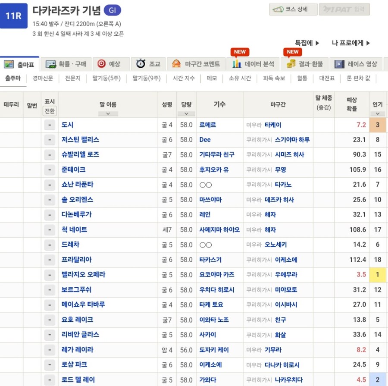Open 레이스 영상 video icon
388x386 pixels.
click(341, 63)
